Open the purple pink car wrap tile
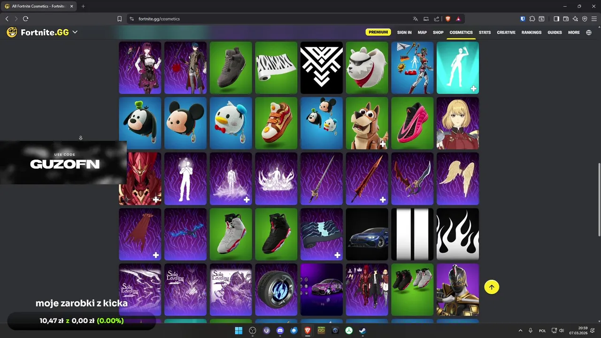The width and height of the screenshot is (601, 338). [322, 290]
